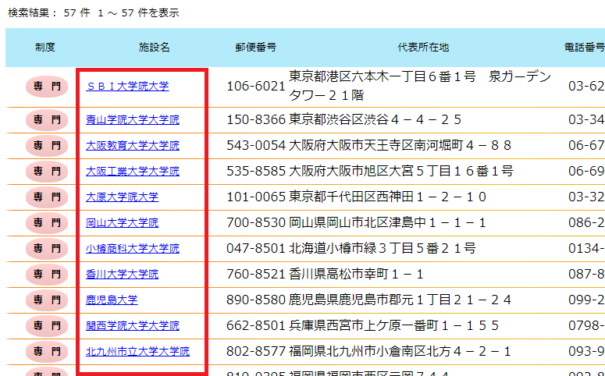Open the 北九州市立大学大学院 link

click(x=137, y=351)
